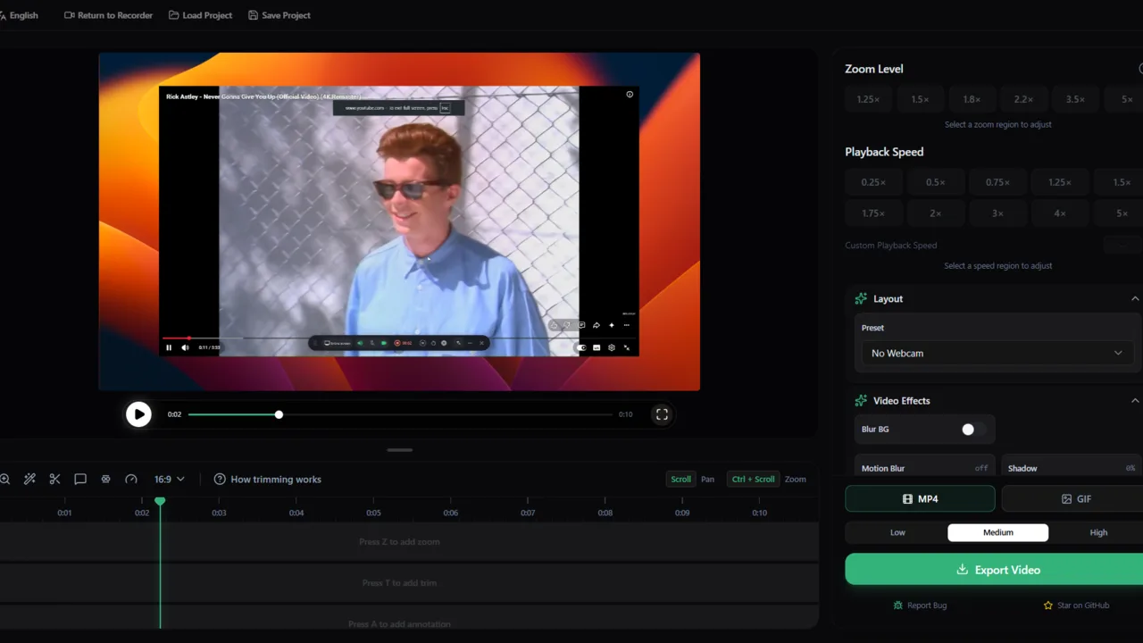Set playback speed to 0.25×
The width and height of the screenshot is (1143, 643).
873,182
